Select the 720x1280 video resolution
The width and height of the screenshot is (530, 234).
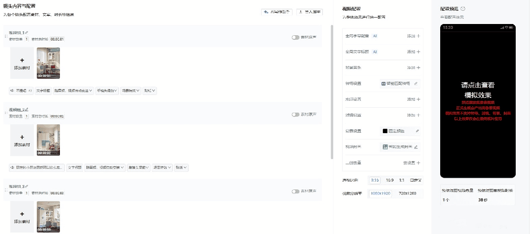tap(407, 193)
